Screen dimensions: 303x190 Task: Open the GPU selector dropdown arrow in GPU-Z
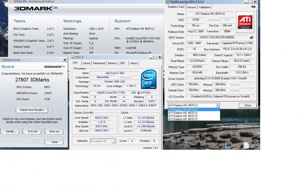217,106
